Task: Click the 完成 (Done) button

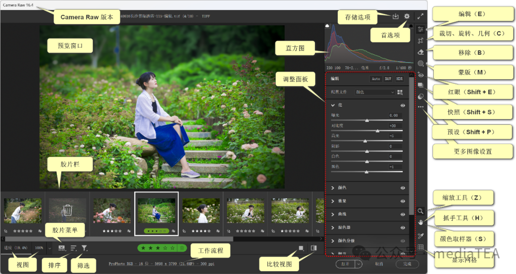Action: point(408,264)
